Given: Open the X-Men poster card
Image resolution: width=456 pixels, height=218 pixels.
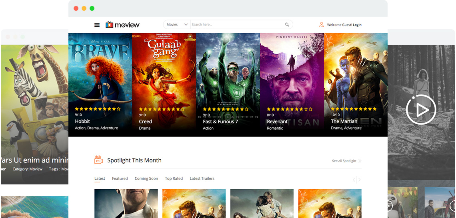Looking at the screenshot, I should 356,85.
